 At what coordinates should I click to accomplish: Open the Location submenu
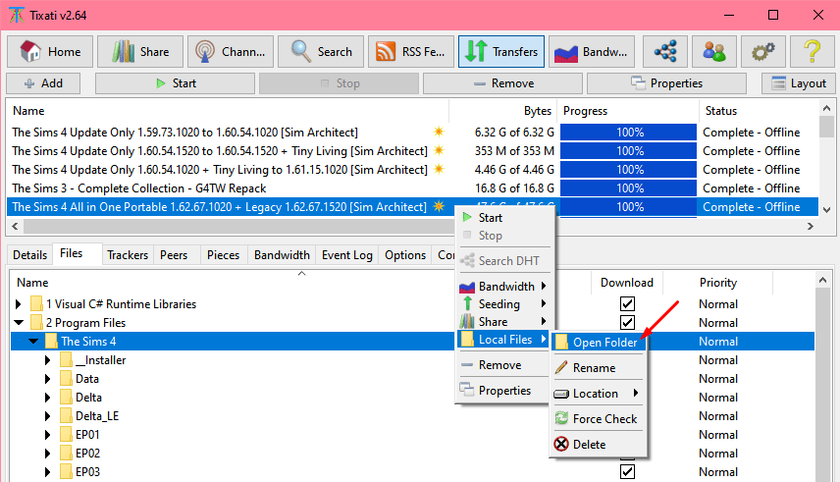[599, 394]
